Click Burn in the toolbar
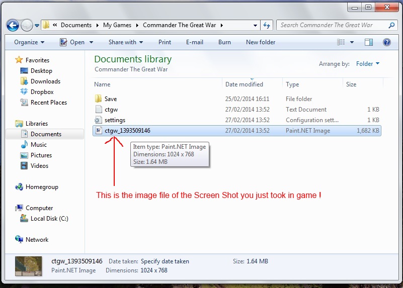Image resolution: width=403 pixels, height=288 pixels. click(224, 42)
